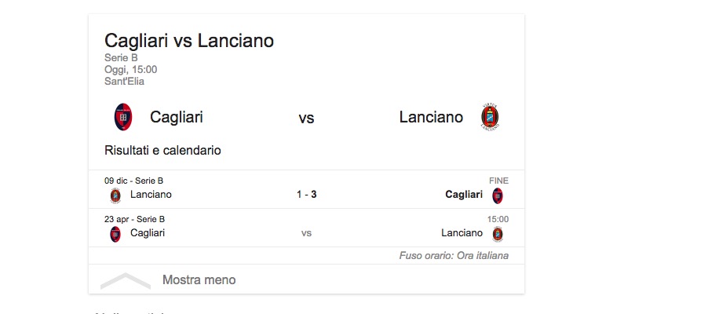Click the "Risultati e calendario" heading
Screen dimensions: 719x314
pos(162,150)
